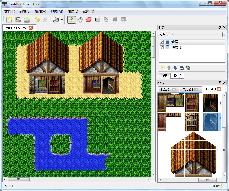Create a new map with New icon
This screenshot has width=229, height=191.
click(x=9, y=19)
